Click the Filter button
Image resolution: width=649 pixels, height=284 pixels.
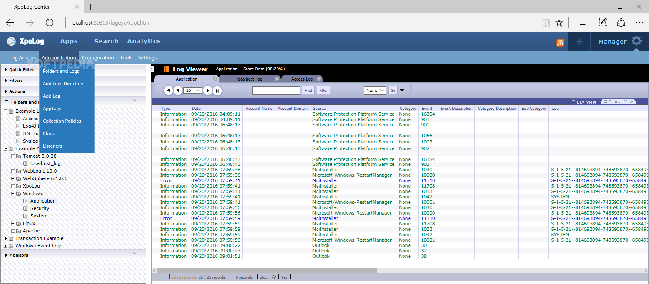pyautogui.click(x=323, y=90)
